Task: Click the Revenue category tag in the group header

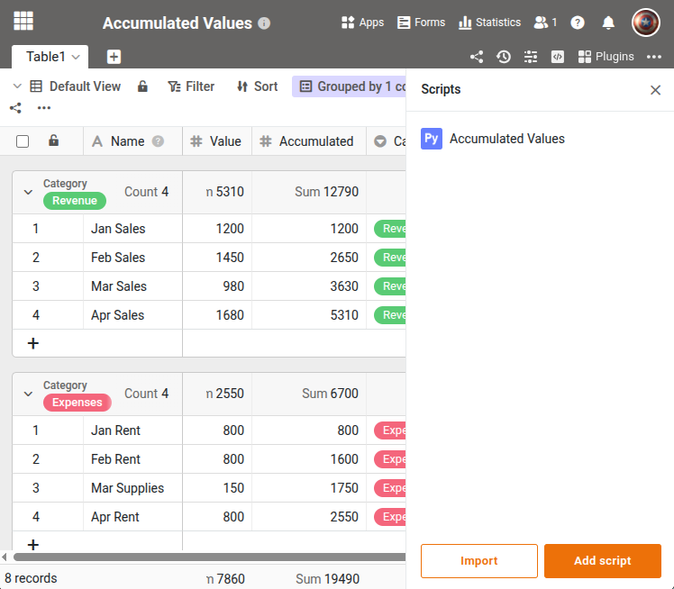Action: click(x=75, y=201)
